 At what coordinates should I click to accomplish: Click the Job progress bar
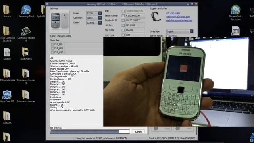pyautogui.click(x=90, y=131)
